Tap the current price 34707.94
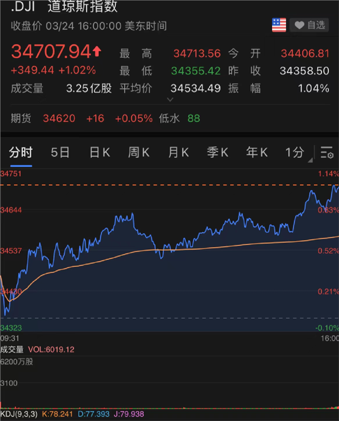 point(51,51)
